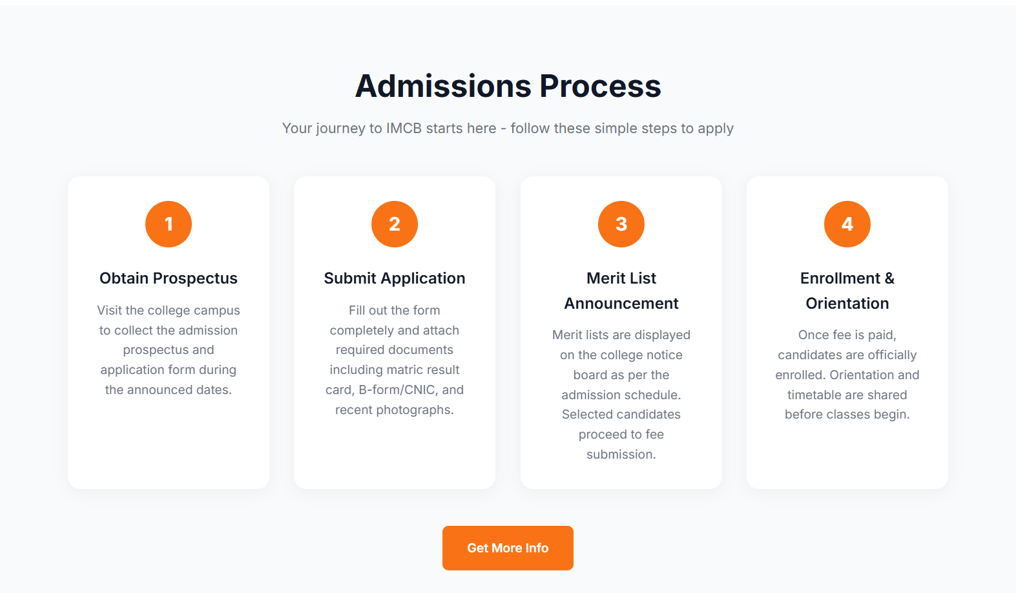Select the circle above Submit Application

(x=394, y=224)
